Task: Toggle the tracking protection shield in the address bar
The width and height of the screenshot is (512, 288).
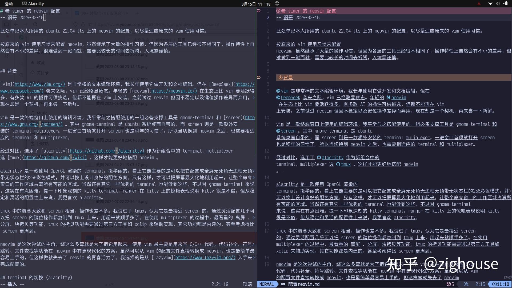Action: coord(75,24)
